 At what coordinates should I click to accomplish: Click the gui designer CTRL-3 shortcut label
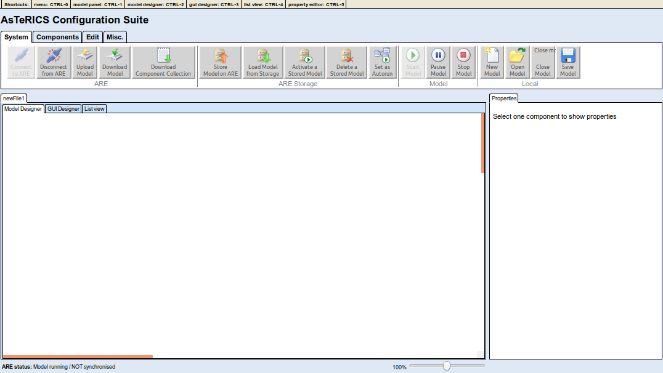pyautogui.click(x=214, y=4)
